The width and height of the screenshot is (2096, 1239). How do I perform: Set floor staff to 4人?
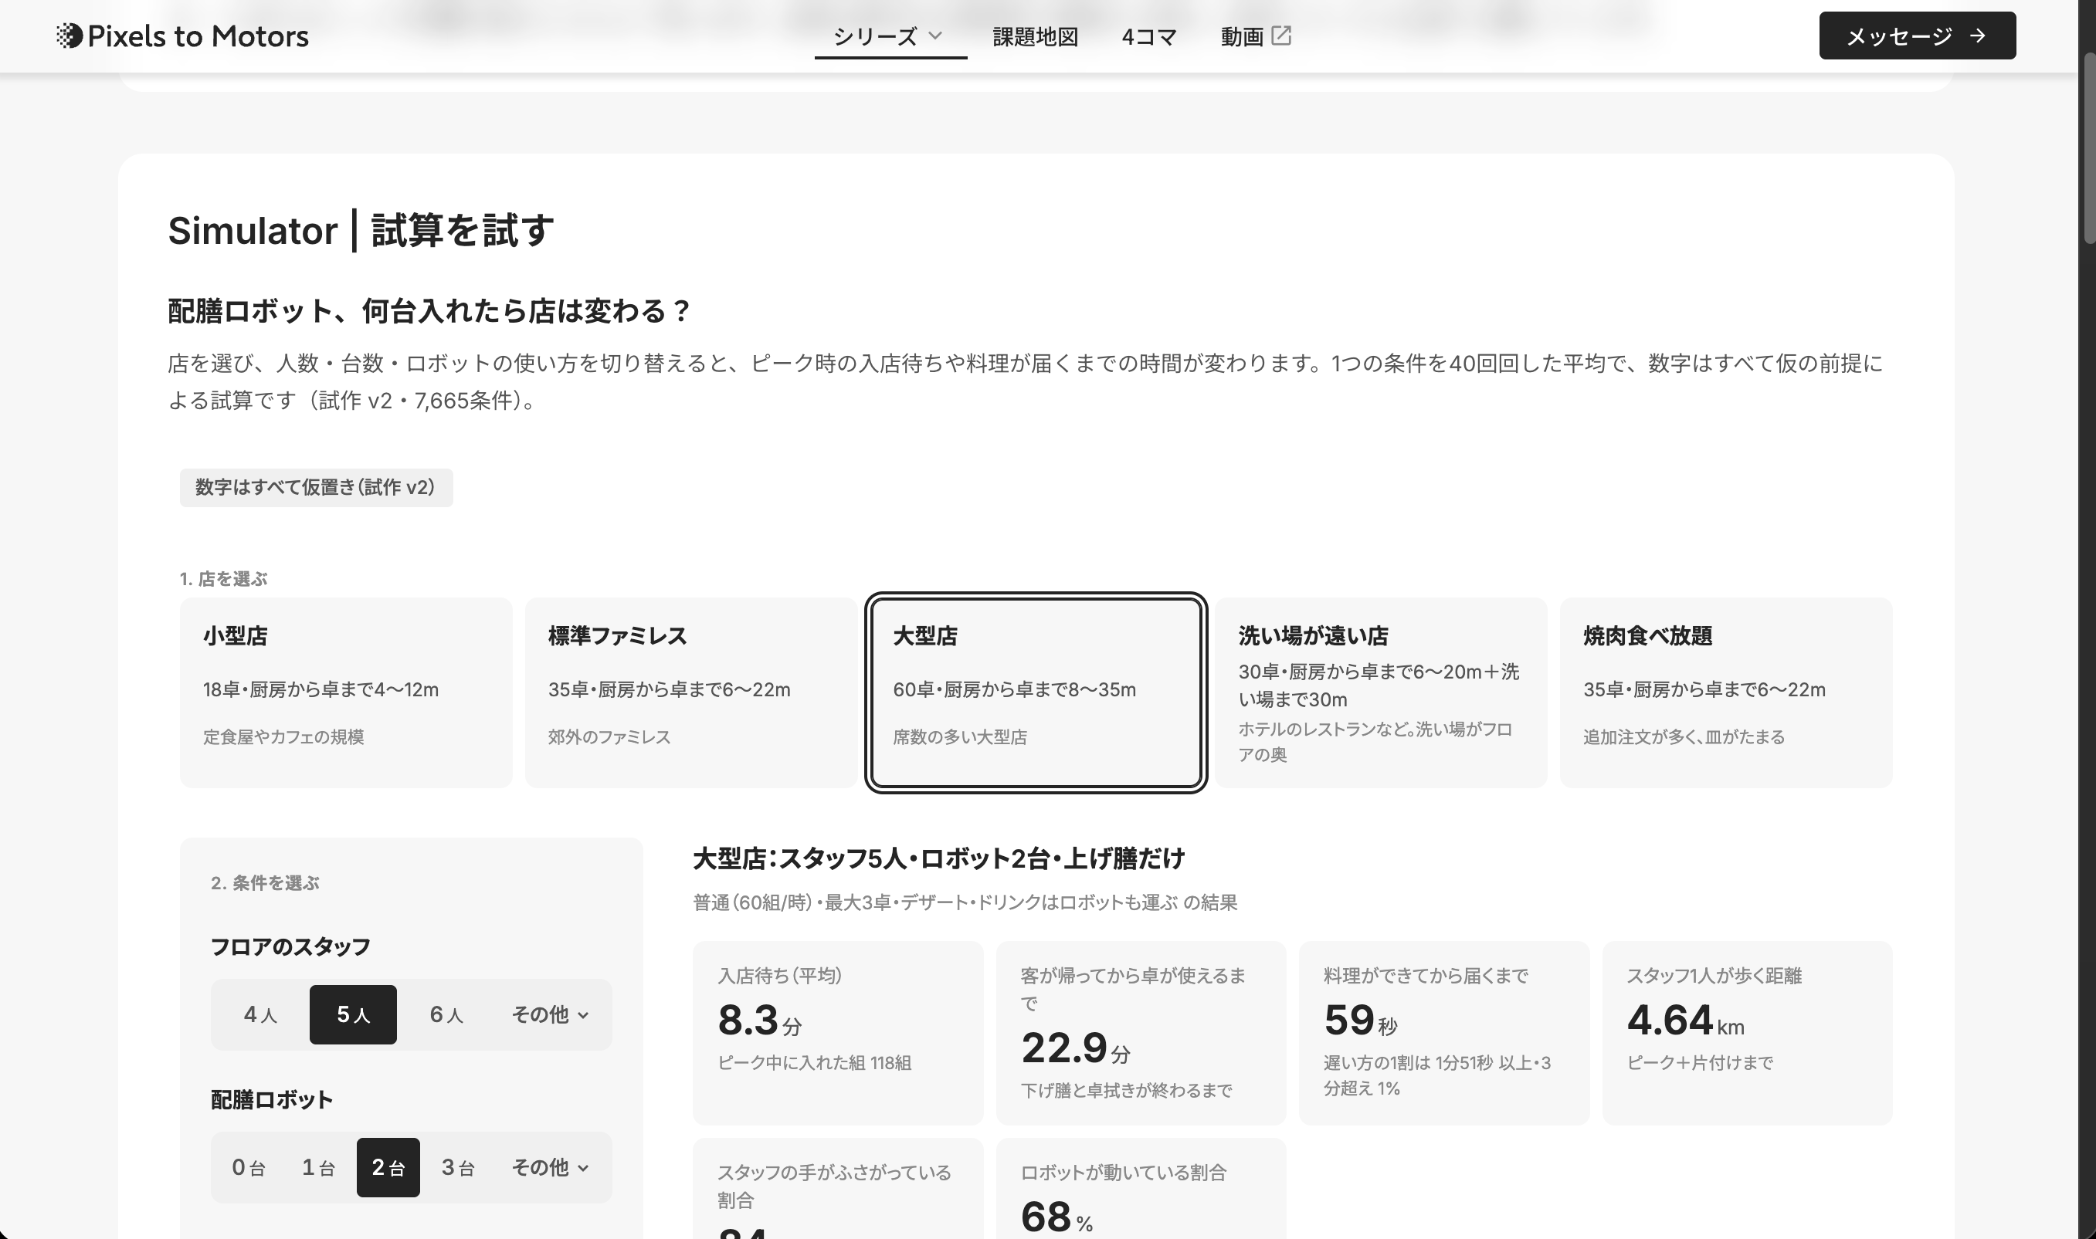pyautogui.click(x=260, y=1014)
